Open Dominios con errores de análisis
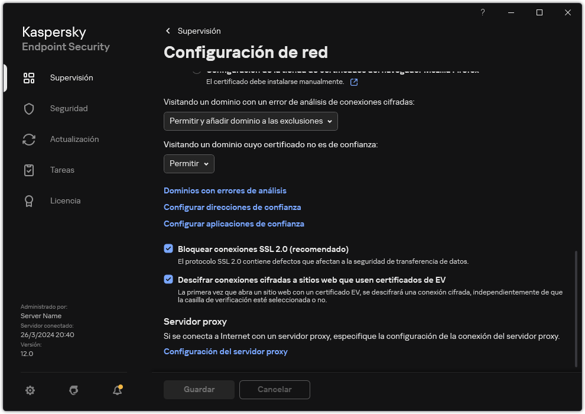Screen dimensions: 585x414 pyautogui.click(x=225, y=190)
